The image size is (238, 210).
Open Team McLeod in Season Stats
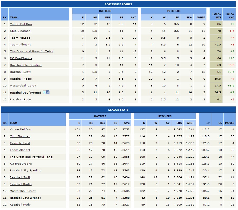point(20,143)
